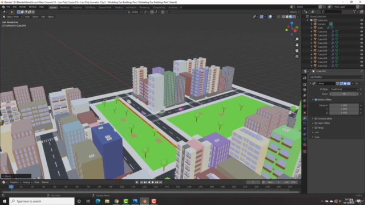Click the Factor Z value field

(x=344, y=113)
